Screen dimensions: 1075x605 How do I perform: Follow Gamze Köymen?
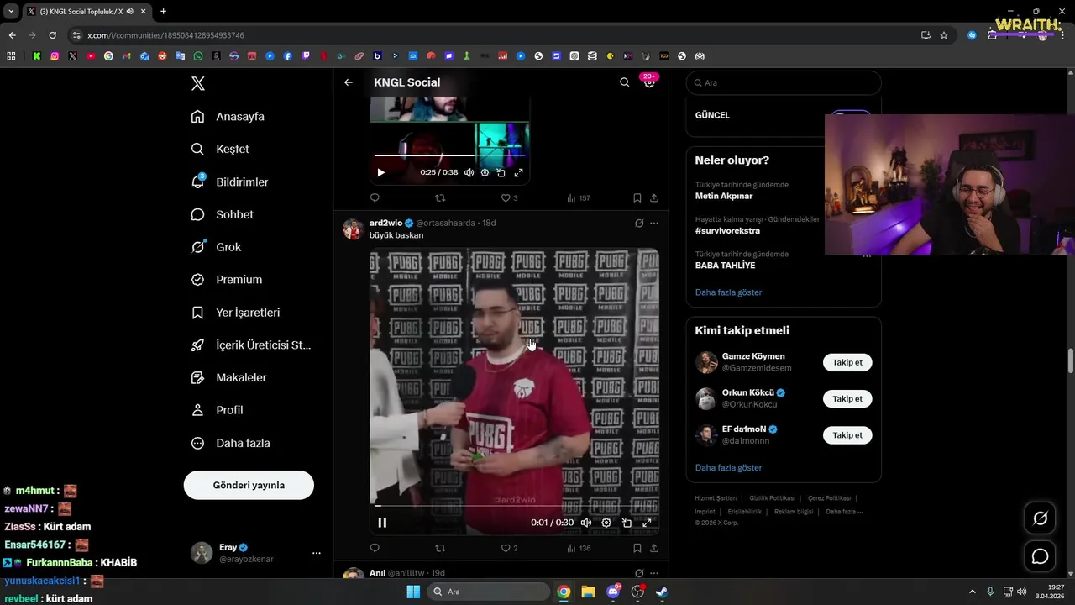(x=847, y=362)
